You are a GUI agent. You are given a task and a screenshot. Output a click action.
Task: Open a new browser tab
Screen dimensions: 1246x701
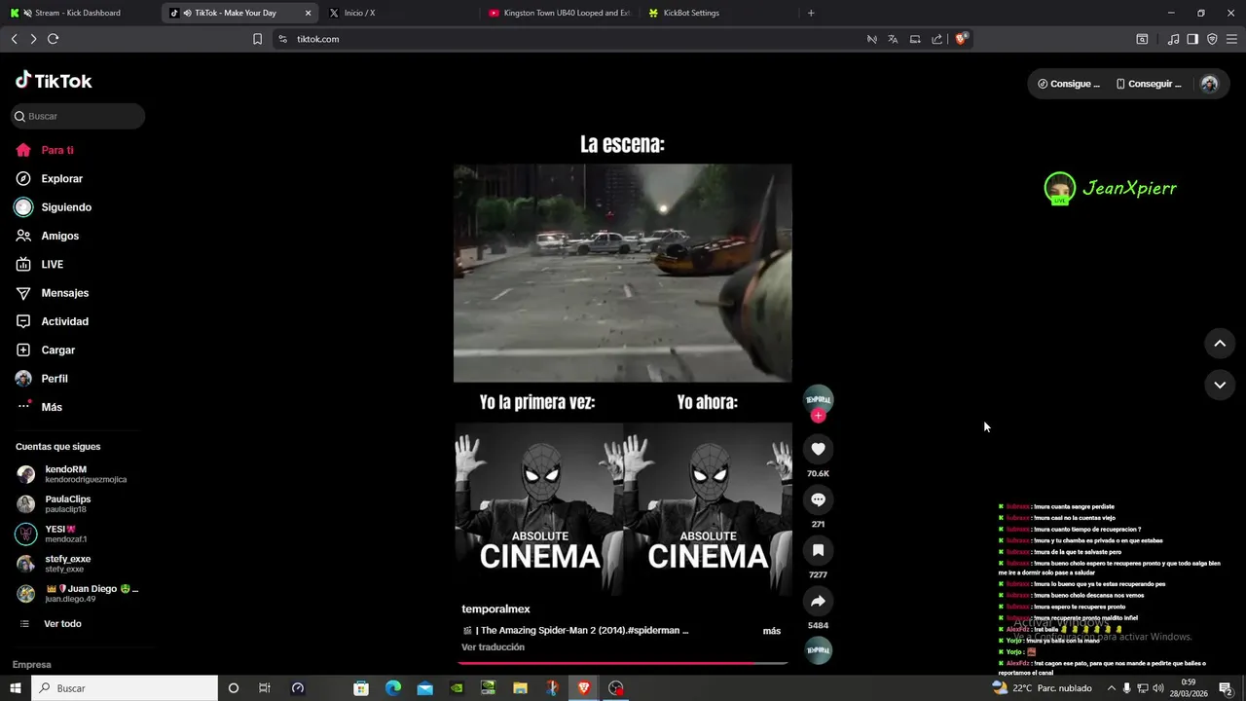(x=811, y=13)
